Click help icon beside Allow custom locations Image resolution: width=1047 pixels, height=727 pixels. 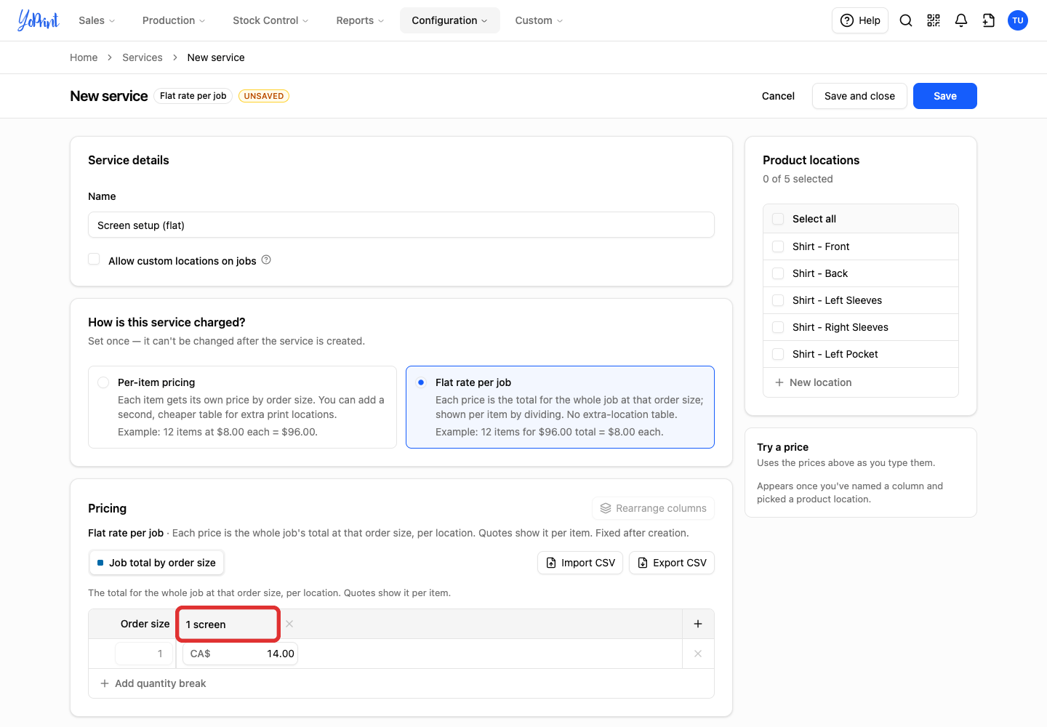(266, 260)
